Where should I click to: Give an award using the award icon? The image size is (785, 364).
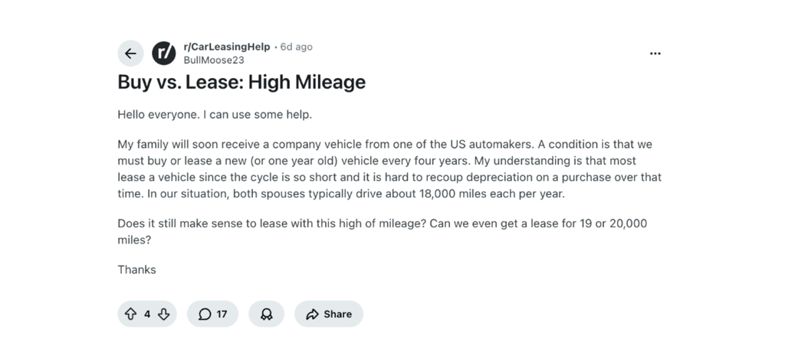[266, 314]
